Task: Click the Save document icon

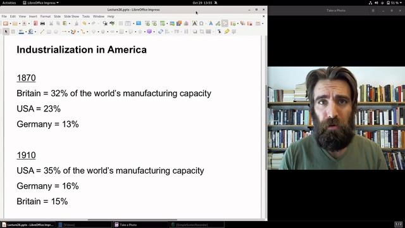Action: (x=24, y=23)
